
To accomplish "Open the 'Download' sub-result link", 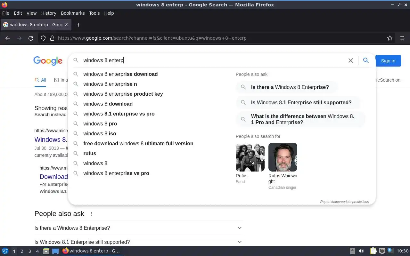I will coord(54,177).
